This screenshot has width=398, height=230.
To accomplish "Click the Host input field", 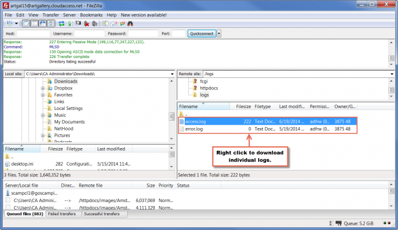I will (x=33, y=34).
